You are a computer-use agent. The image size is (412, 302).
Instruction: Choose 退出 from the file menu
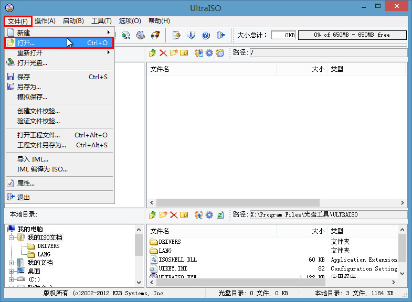pos(59,197)
